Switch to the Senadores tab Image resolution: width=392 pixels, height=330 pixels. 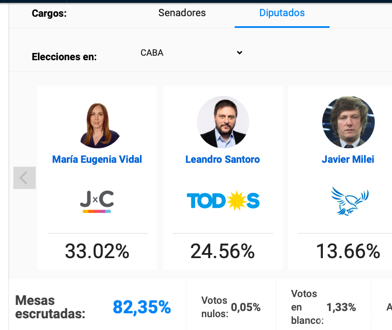pyautogui.click(x=182, y=13)
